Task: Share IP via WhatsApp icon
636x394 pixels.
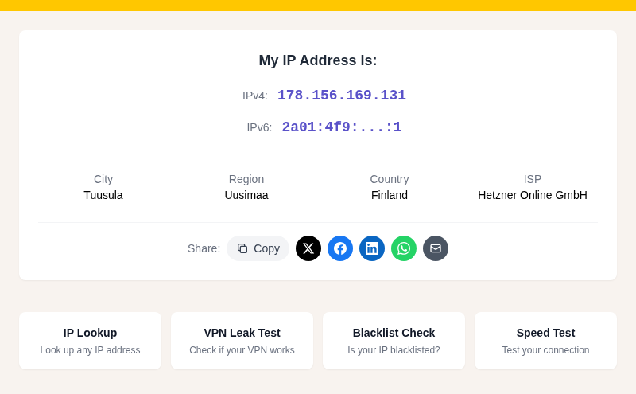Action: (x=404, y=248)
